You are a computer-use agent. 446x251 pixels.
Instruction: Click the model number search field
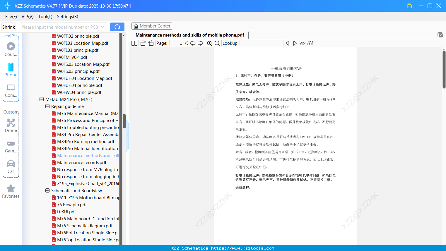61,27
